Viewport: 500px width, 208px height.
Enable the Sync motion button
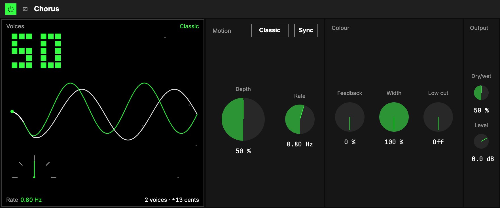(x=306, y=30)
